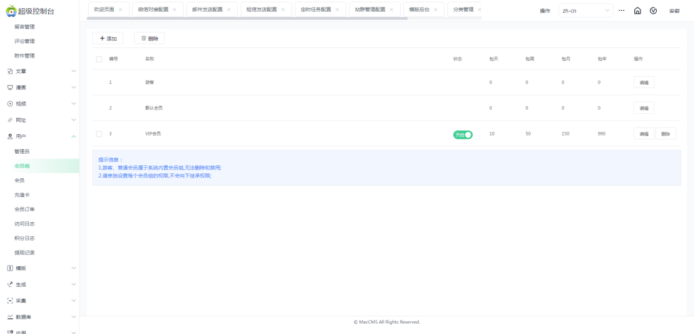Image resolution: width=694 pixels, height=334 pixels.
Task: Collapse the 用户 menu chevron
Action: (74, 137)
